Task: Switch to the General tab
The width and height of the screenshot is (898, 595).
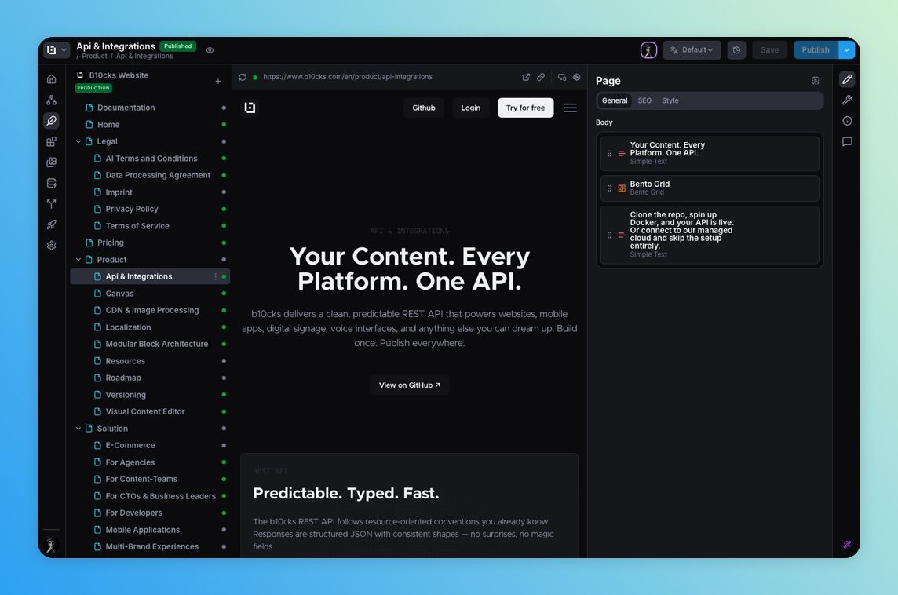Action: tap(615, 100)
